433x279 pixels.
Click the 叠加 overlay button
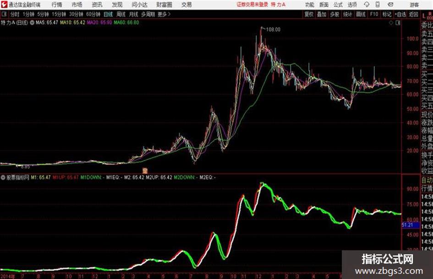[322, 14]
